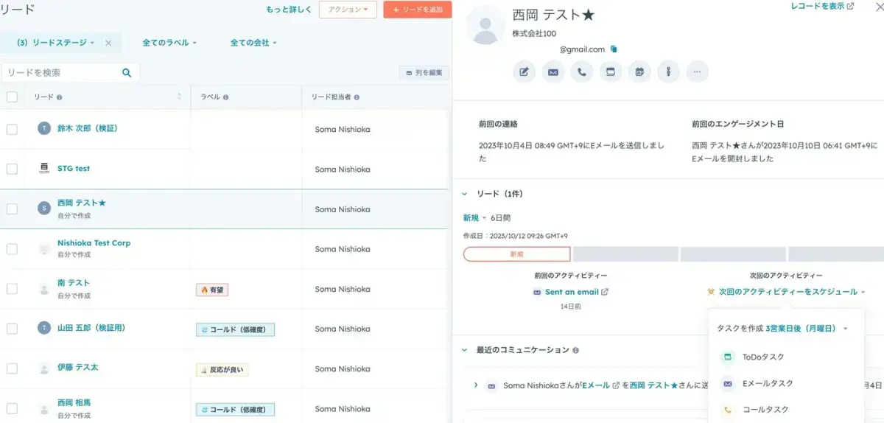Click the calendar meeting action icon
The height and width of the screenshot is (423, 884).
tap(639, 71)
